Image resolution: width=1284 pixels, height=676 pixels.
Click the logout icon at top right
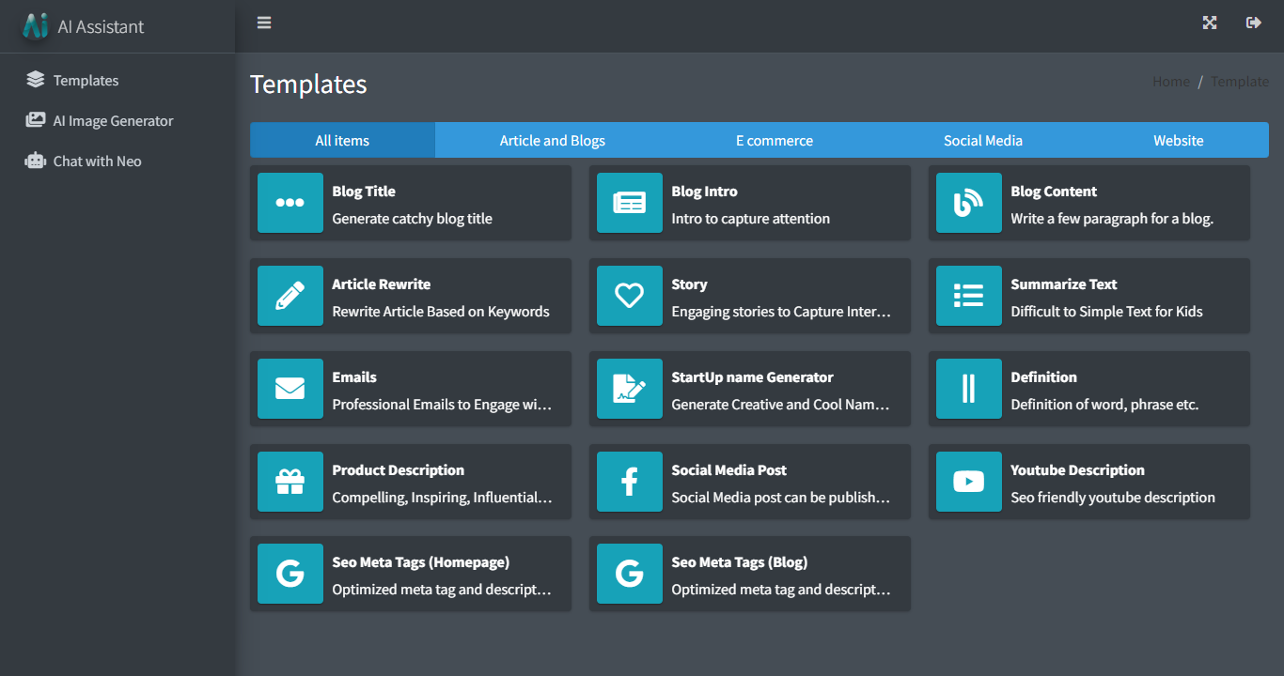[1253, 22]
